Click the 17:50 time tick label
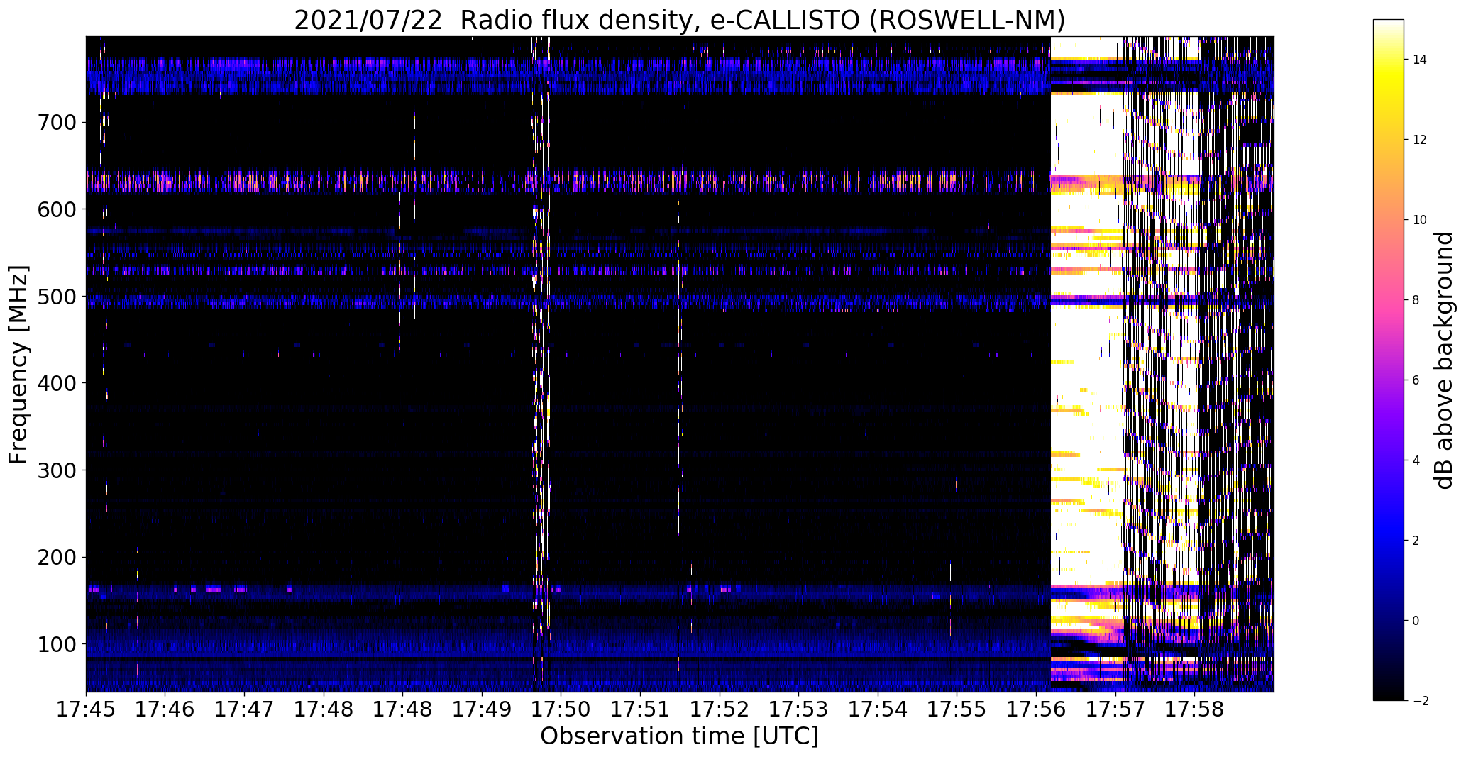Screen dimensions: 1466x757 [561, 709]
